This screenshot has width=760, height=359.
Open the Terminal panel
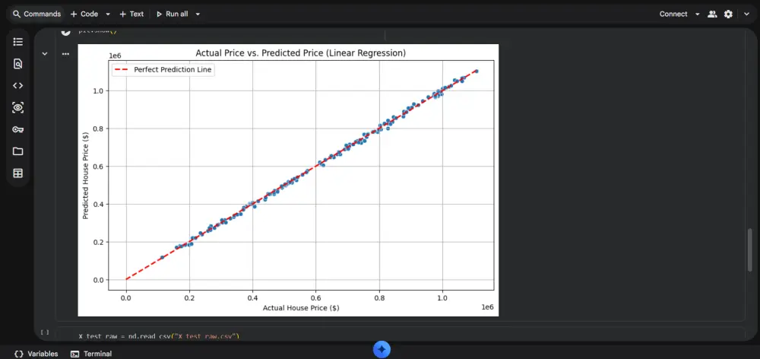[91, 354]
